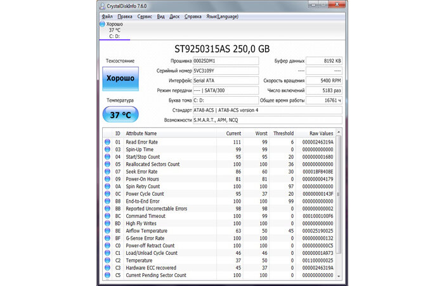Click the attribute list scrollbar thumb
444x286 pixels.
(338, 194)
